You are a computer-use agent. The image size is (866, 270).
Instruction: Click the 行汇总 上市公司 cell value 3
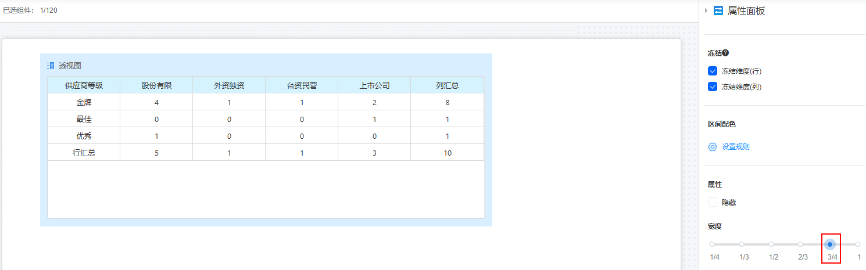pyautogui.click(x=374, y=153)
